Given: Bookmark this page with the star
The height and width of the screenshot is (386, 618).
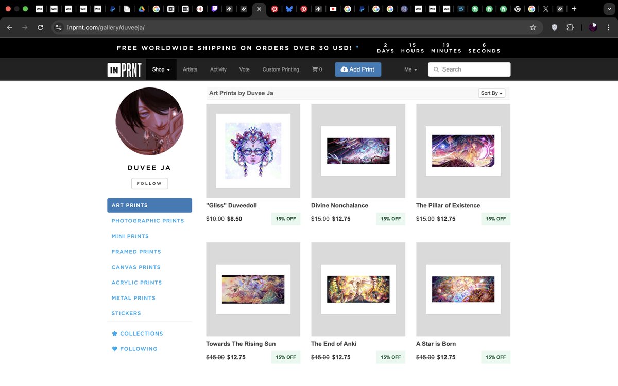Looking at the screenshot, I should [x=533, y=27].
